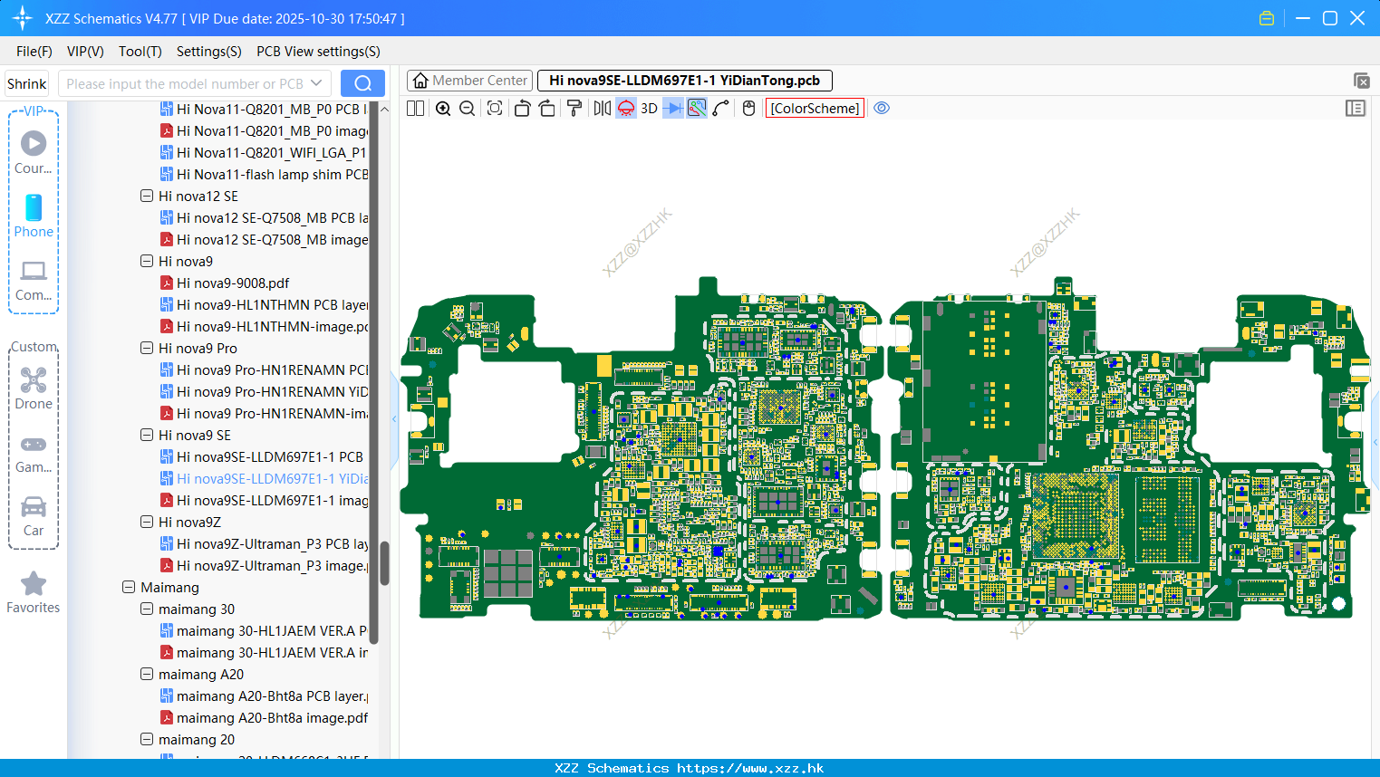Toggle the diode mode icon
Image resolution: width=1380 pixels, height=777 pixels.
point(672,109)
